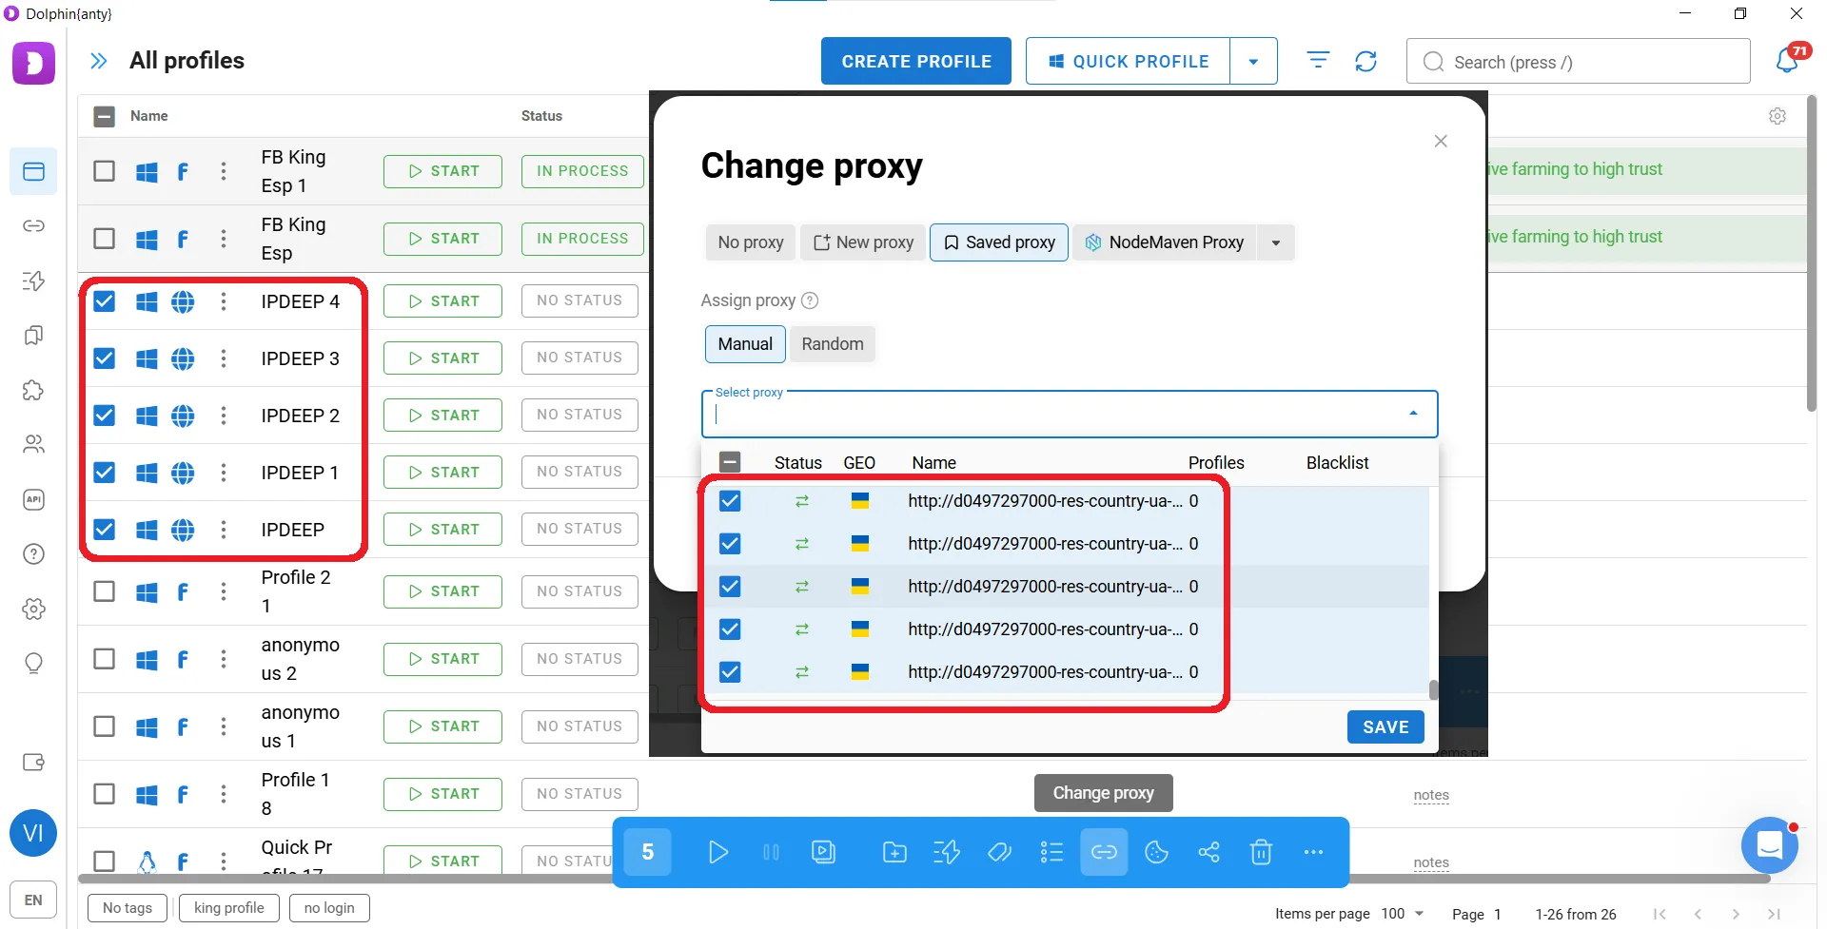Close the Change proxy dialog
This screenshot has height=929, width=1827.
1441,141
